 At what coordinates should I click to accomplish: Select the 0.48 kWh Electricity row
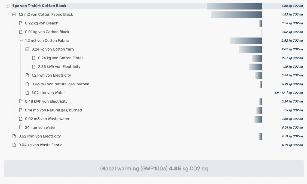[46, 101]
